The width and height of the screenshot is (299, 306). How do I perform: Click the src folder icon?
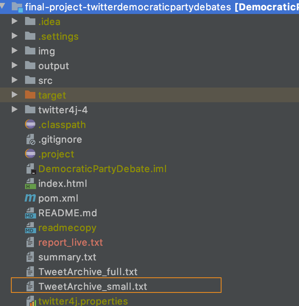coord(30,80)
